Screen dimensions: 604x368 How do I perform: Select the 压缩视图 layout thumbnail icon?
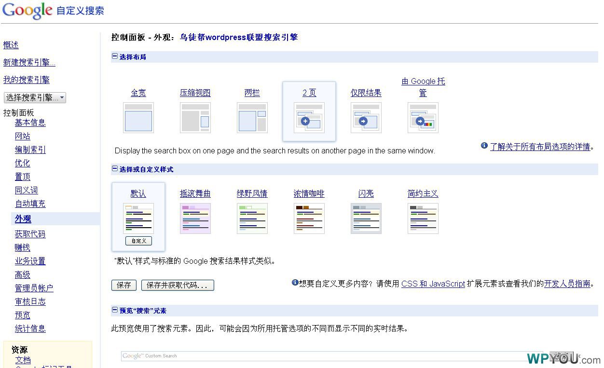click(195, 118)
